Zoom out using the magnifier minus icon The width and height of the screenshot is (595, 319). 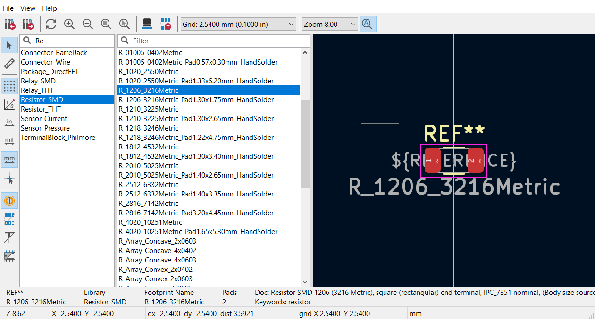pyautogui.click(x=88, y=24)
